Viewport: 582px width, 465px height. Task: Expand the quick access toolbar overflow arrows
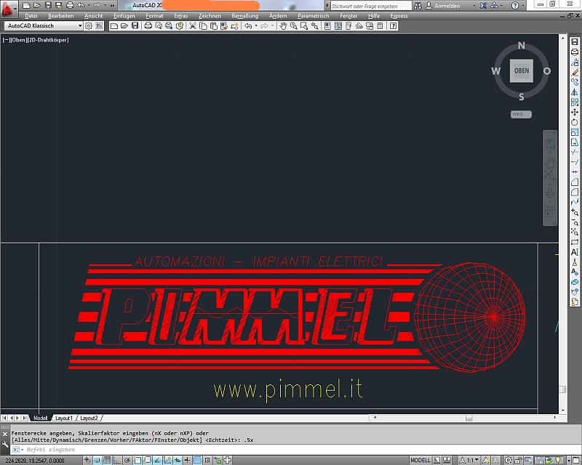[x=112, y=6]
